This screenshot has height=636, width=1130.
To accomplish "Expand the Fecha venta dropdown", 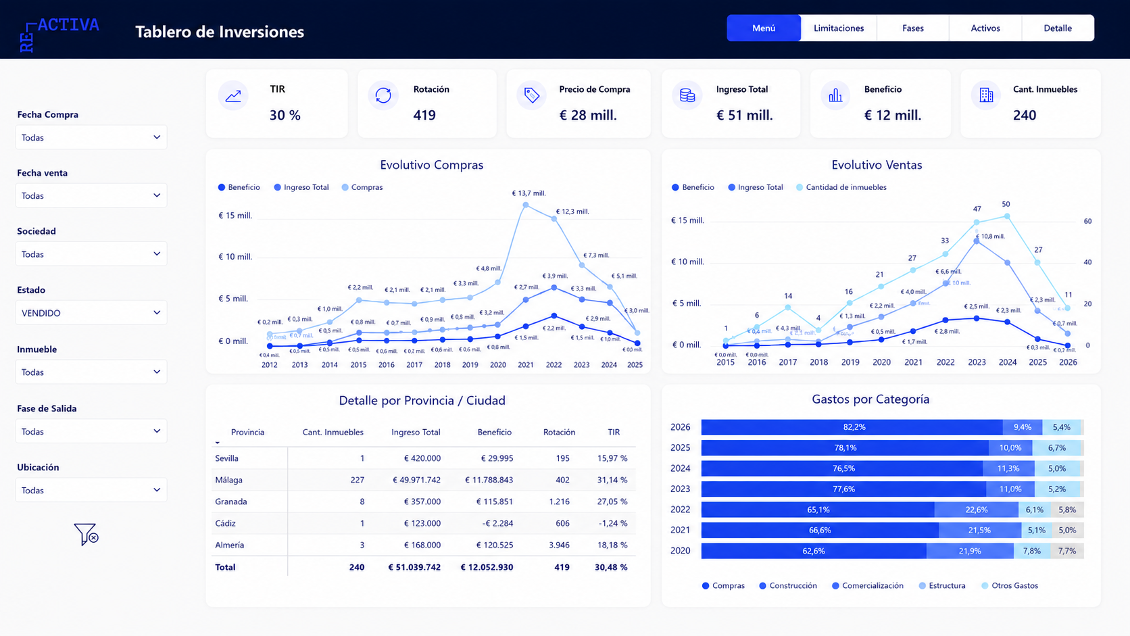I will [x=91, y=195].
